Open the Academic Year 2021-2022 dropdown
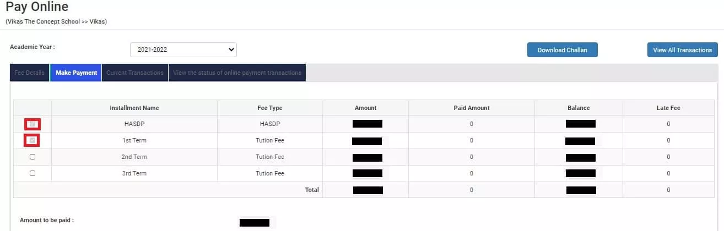Viewport: 724px width, 231px height. pos(183,50)
